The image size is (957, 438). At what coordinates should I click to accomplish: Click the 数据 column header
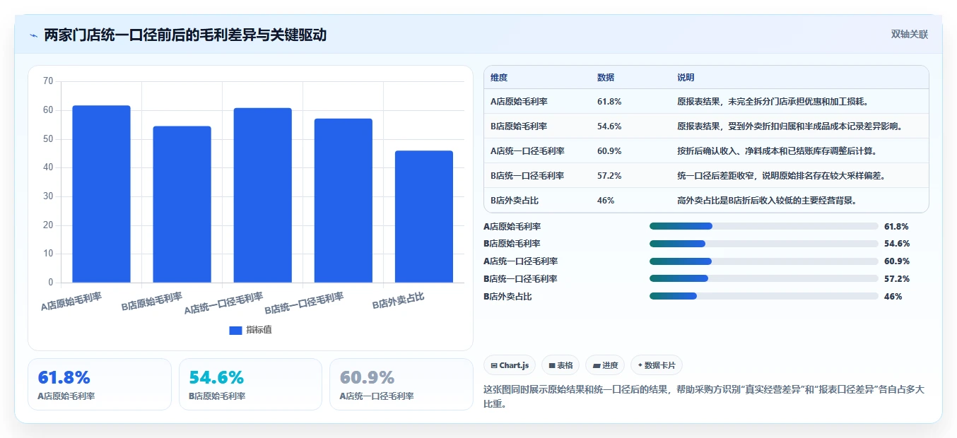[606, 78]
